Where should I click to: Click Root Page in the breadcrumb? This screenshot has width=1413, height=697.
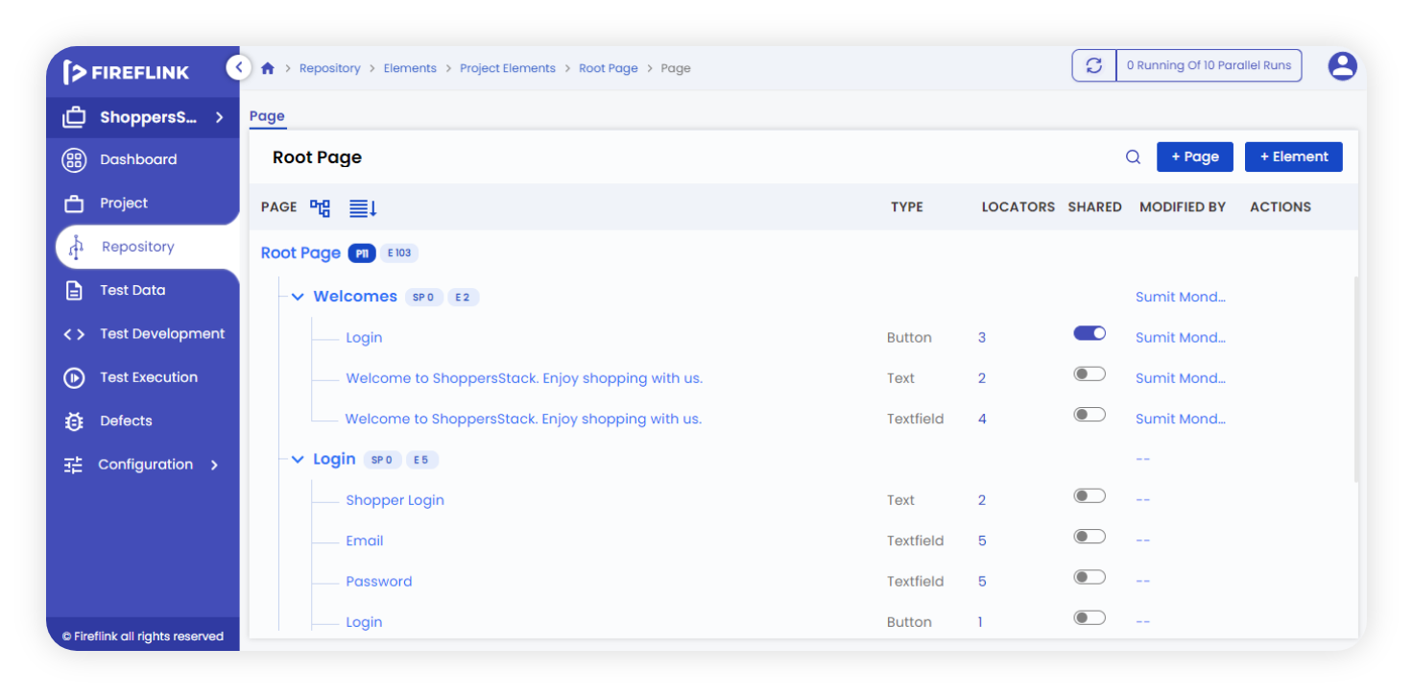pyautogui.click(x=609, y=68)
